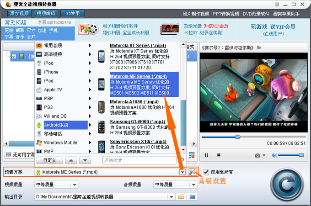The width and height of the screenshot is (311, 206).
Task: Expand 常用音频 submenu arrow
Action: [90, 45]
